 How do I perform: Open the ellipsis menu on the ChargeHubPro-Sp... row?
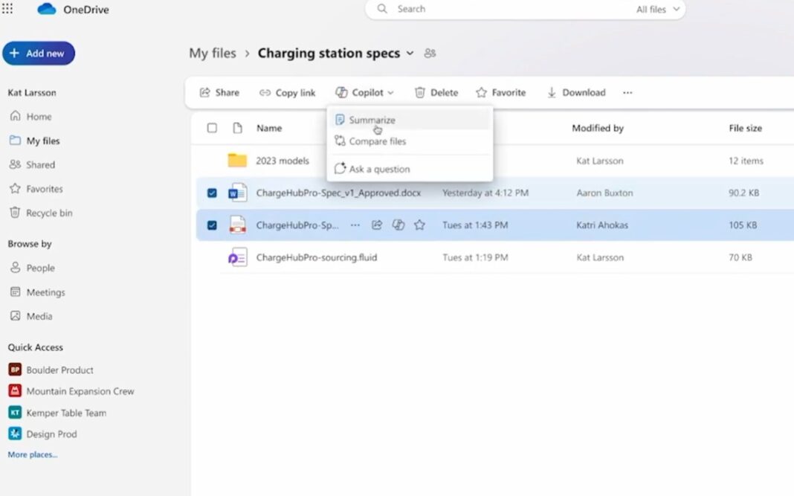[x=355, y=225]
